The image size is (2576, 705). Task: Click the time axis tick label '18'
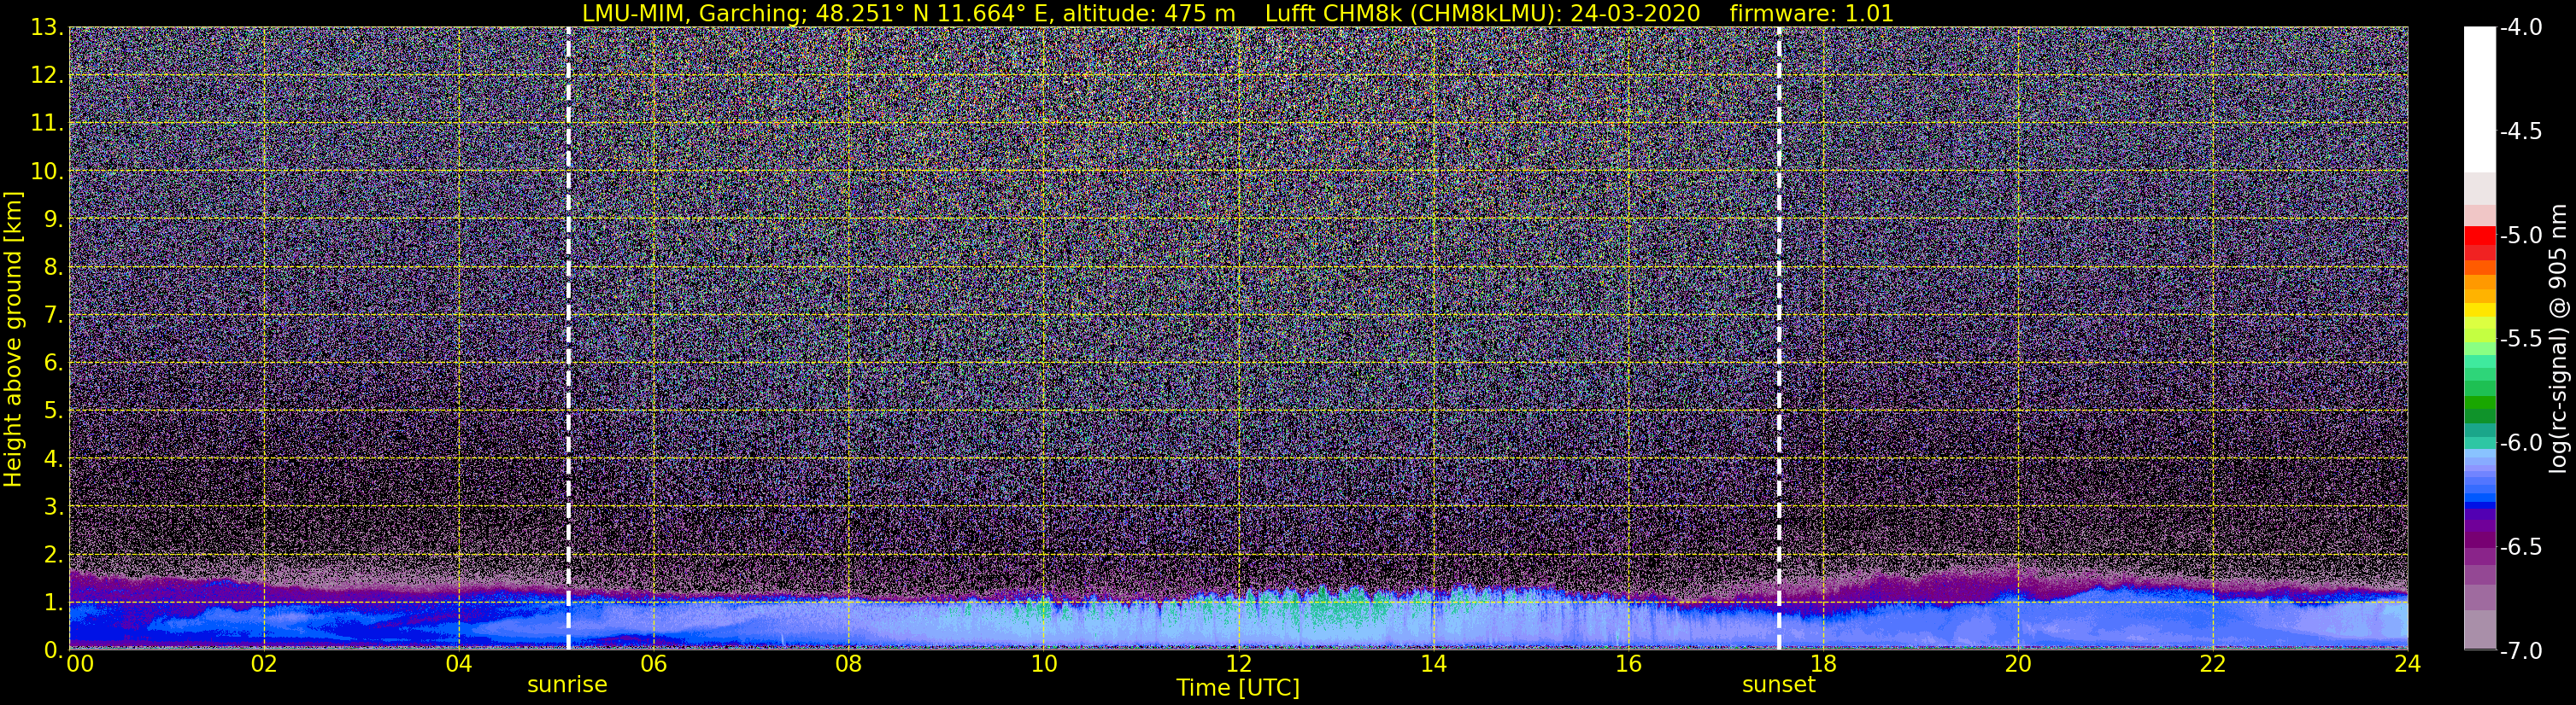point(1823,666)
